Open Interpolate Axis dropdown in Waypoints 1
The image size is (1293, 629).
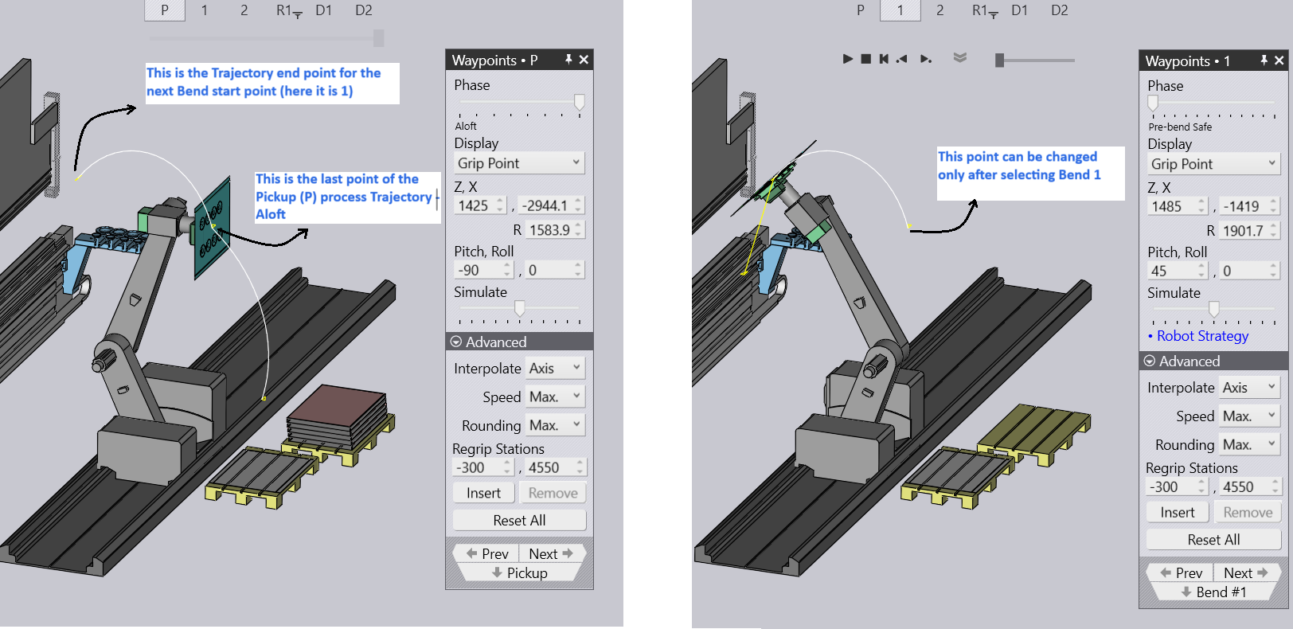tap(1248, 387)
